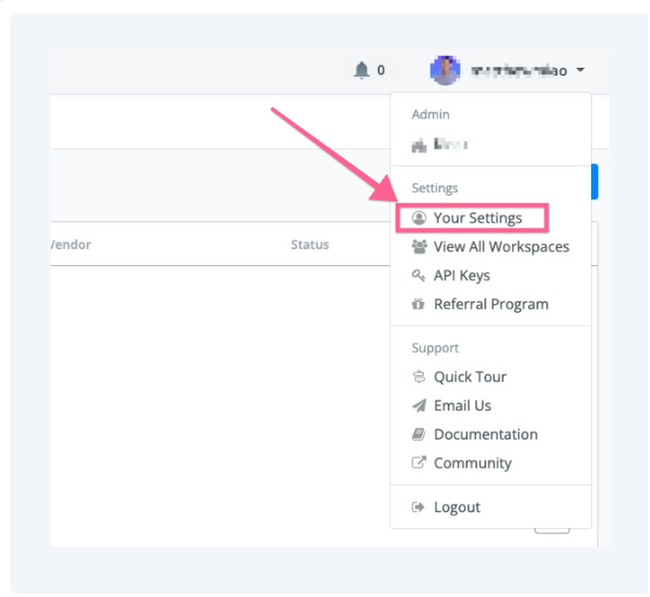Image resolution: width=650 pixels, height=597 pixels.
Task: Click the gift icon for Referral Program
Action: (x=419, y=304)
